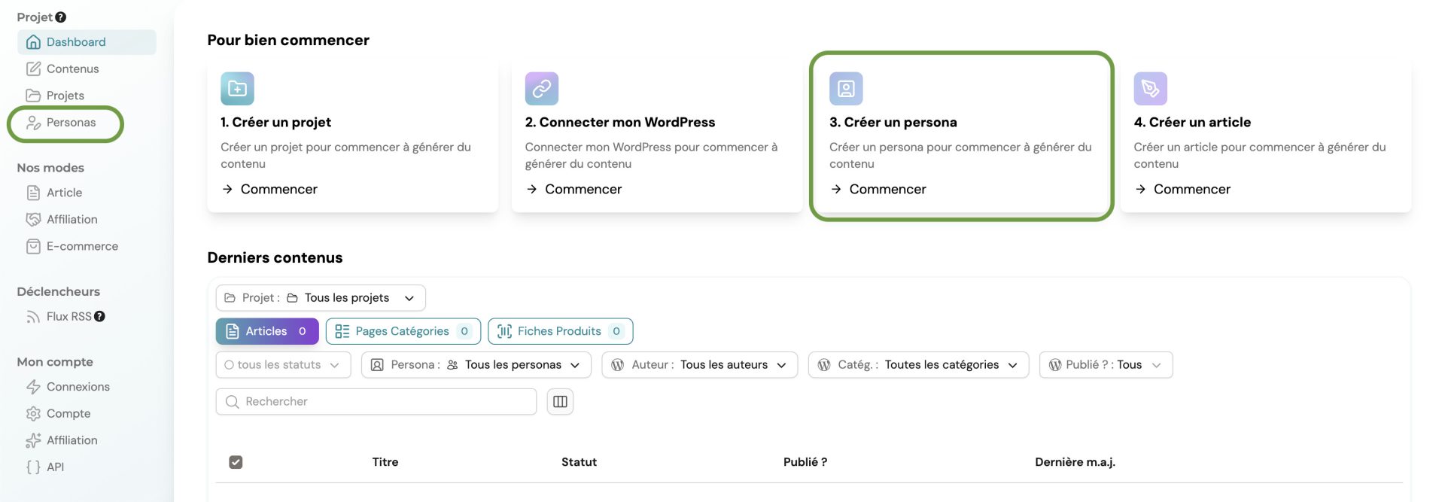Click the create article pen icon
1445x502 pixels.
click(1150, 89)
